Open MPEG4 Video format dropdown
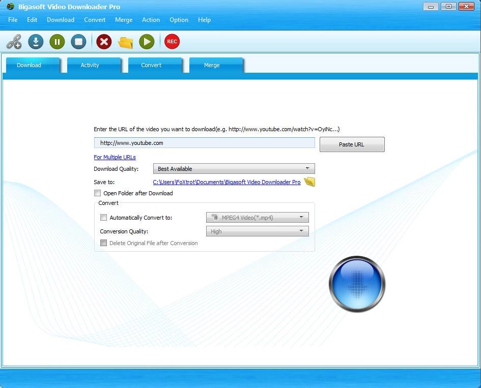The image size is (481, 388). click(258, 218)
